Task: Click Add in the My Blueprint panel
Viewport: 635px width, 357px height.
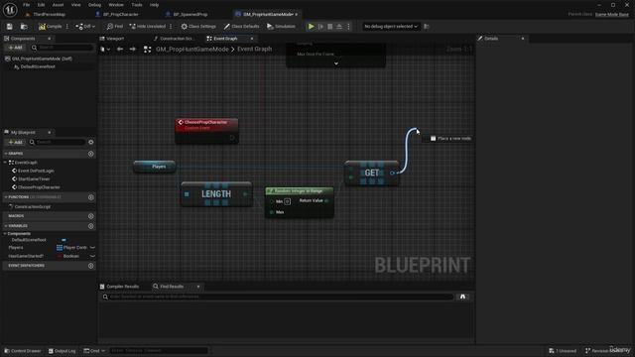Action: 16,142
